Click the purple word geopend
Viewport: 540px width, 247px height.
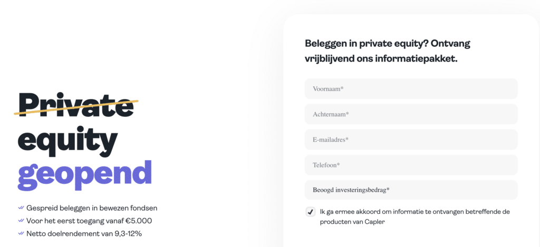[85, 175]
